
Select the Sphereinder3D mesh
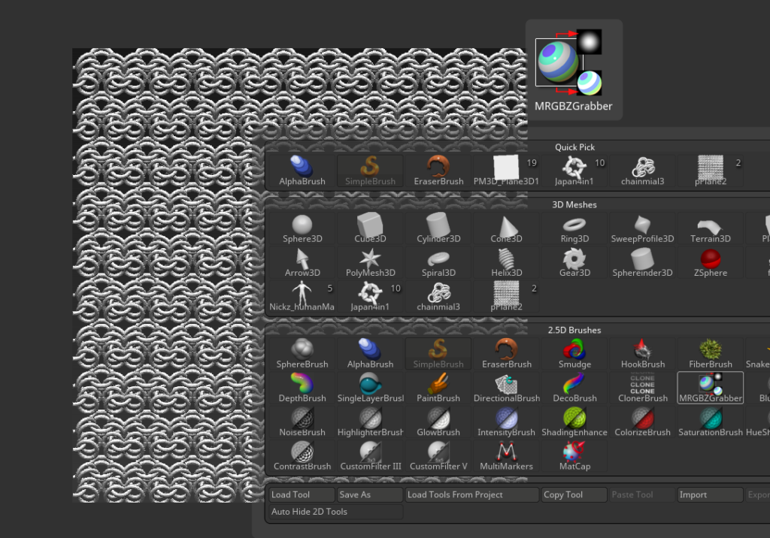pyautogui.click(x=643, y=263)
